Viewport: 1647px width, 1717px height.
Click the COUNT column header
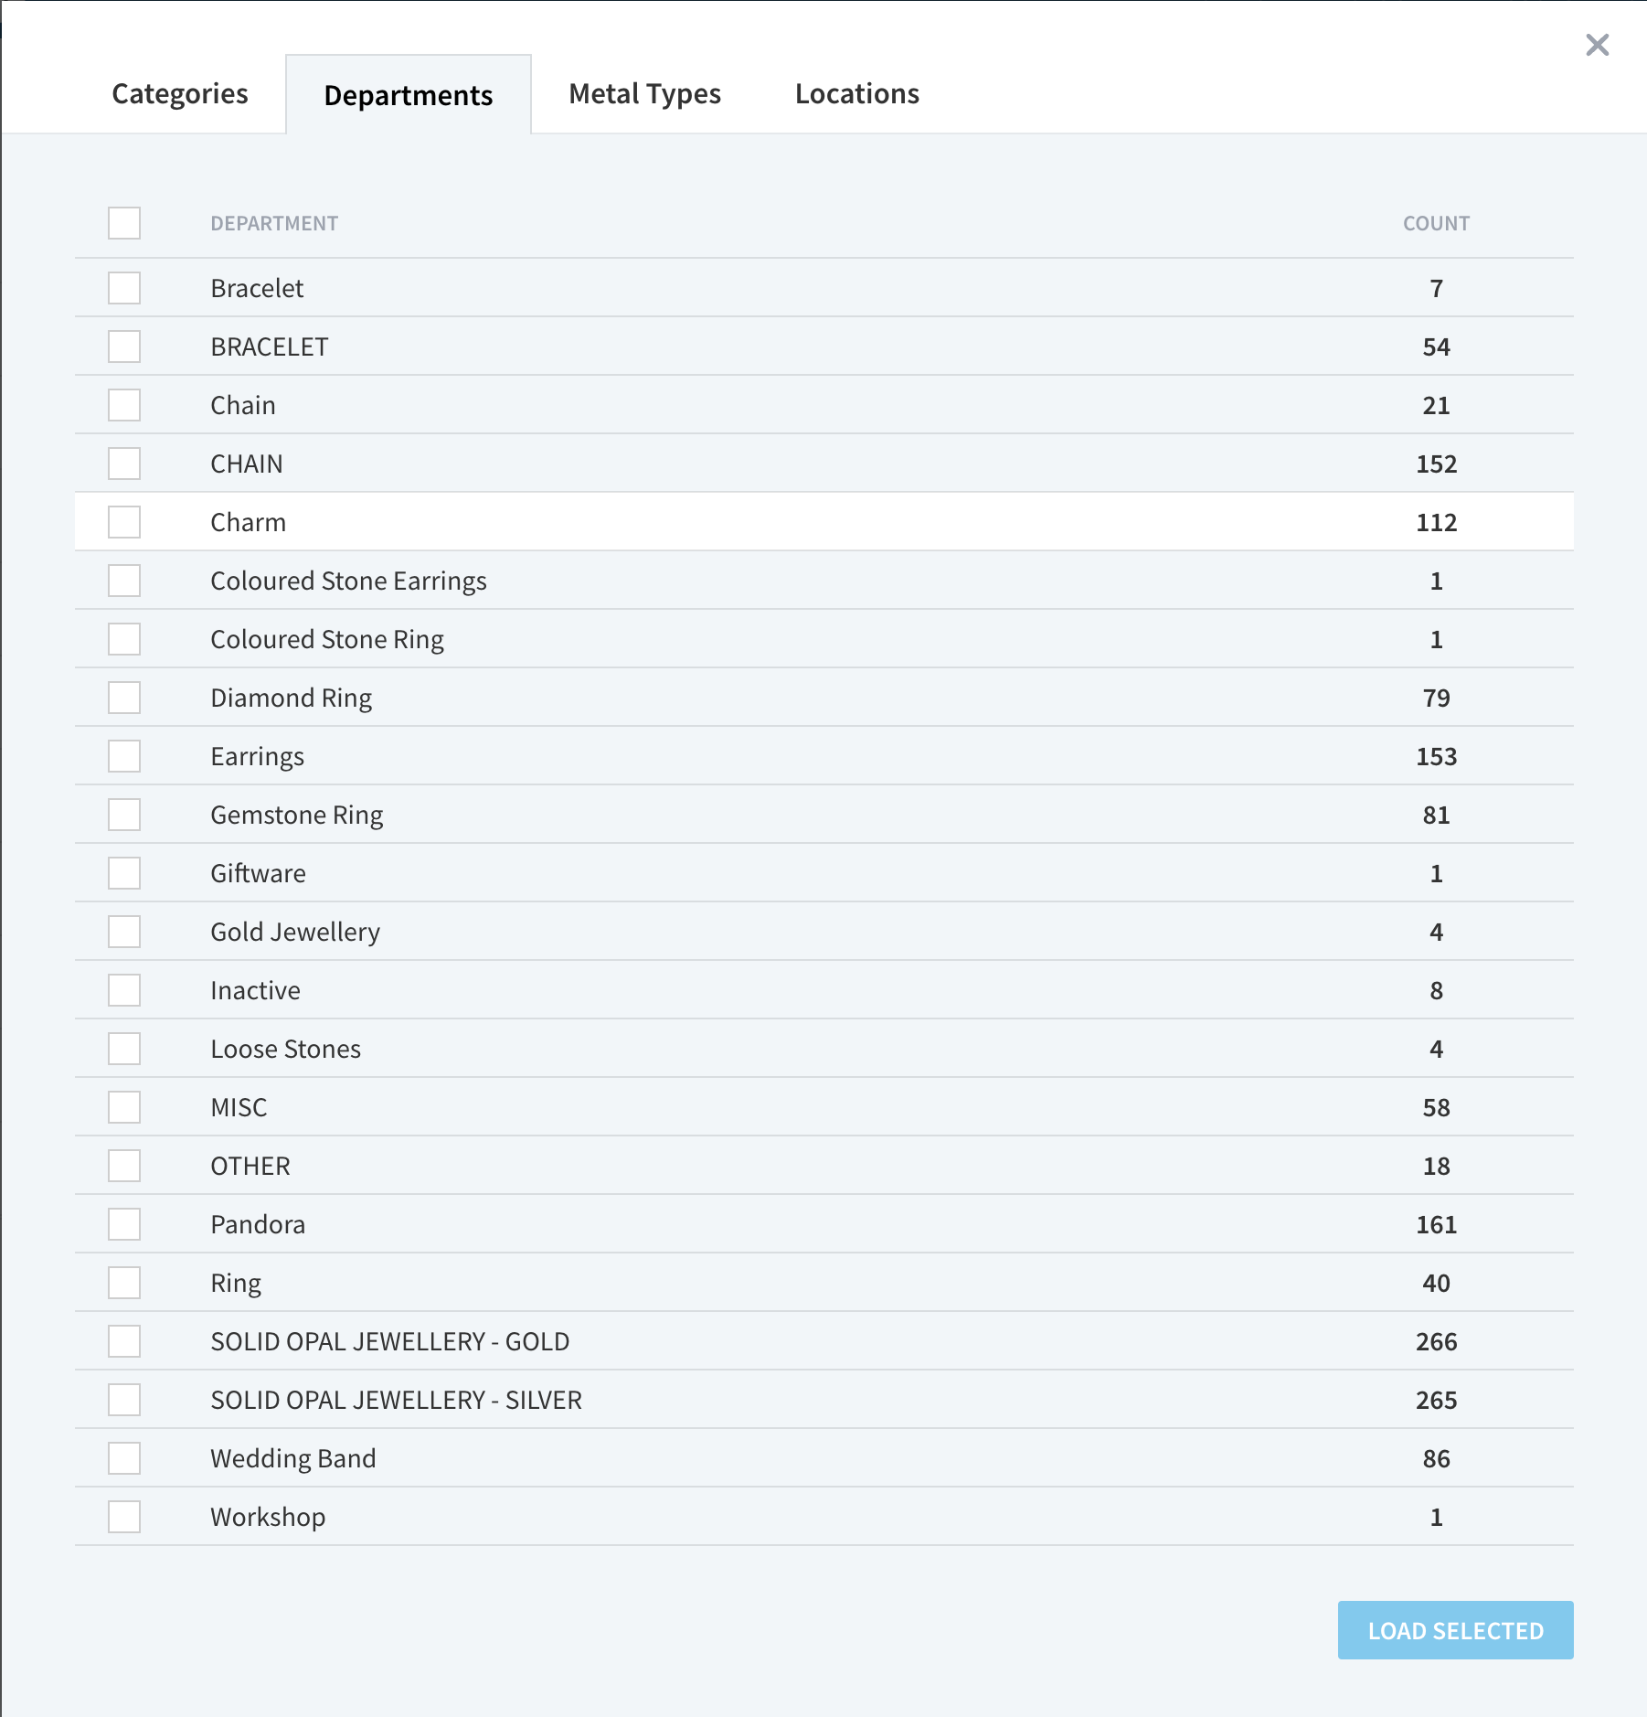[1436, 223]
